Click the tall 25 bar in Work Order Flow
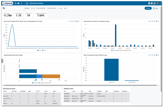Viewport: 163px width, 107px height. 116,35
